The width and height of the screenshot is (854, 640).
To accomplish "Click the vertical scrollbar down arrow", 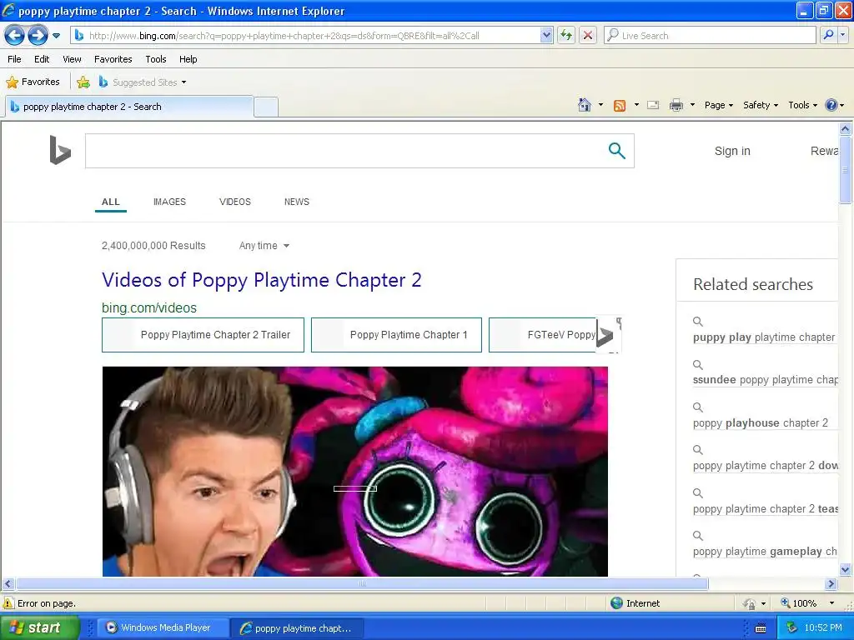I will point(846,570).
